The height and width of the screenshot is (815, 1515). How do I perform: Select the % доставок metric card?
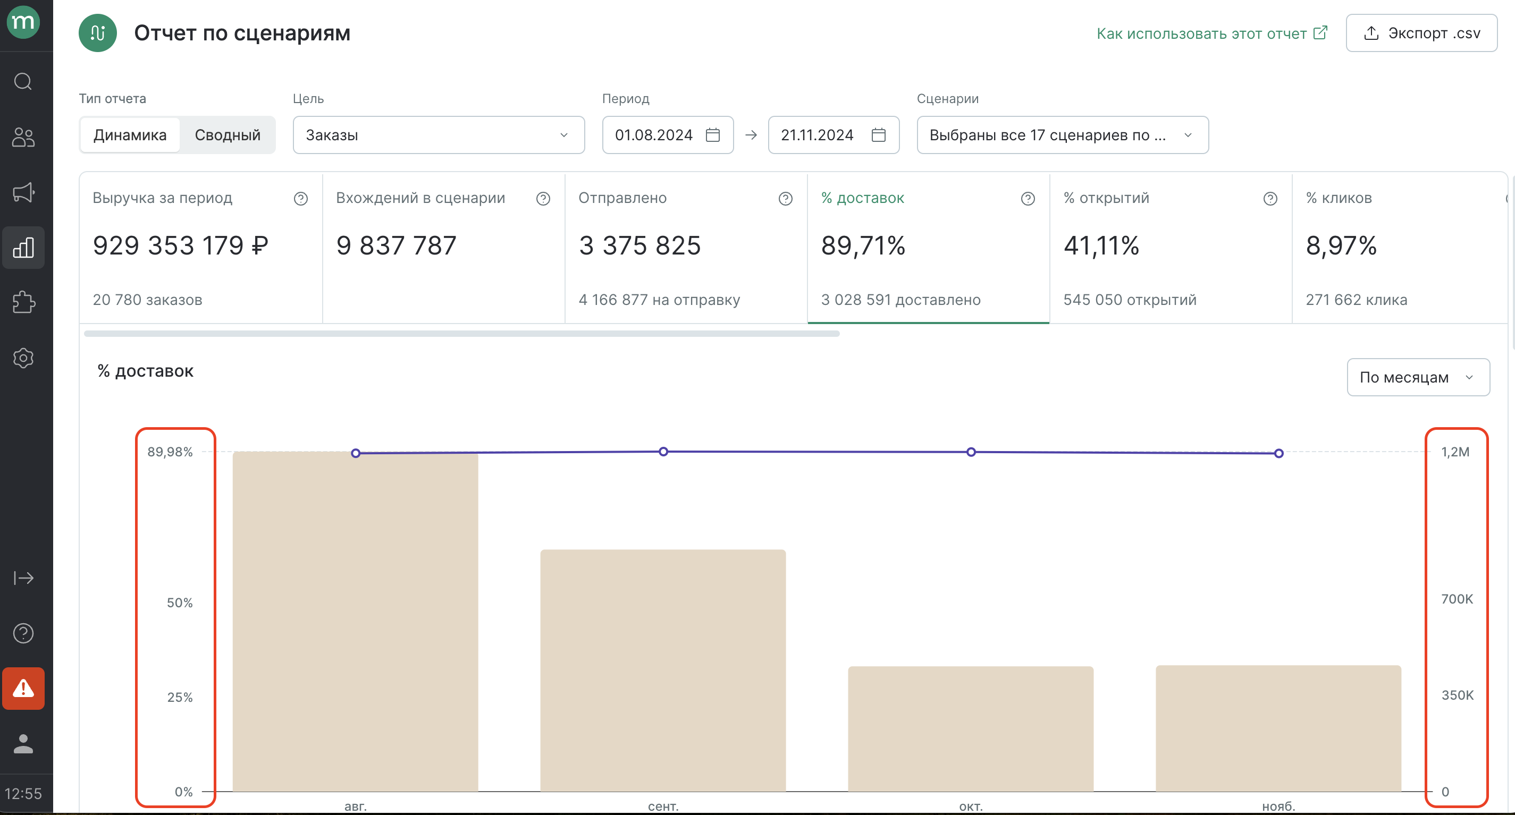click(x=928, y=248)
